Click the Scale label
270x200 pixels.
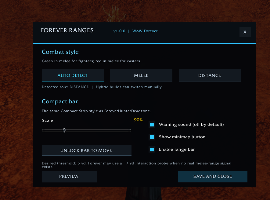[47, 120]
